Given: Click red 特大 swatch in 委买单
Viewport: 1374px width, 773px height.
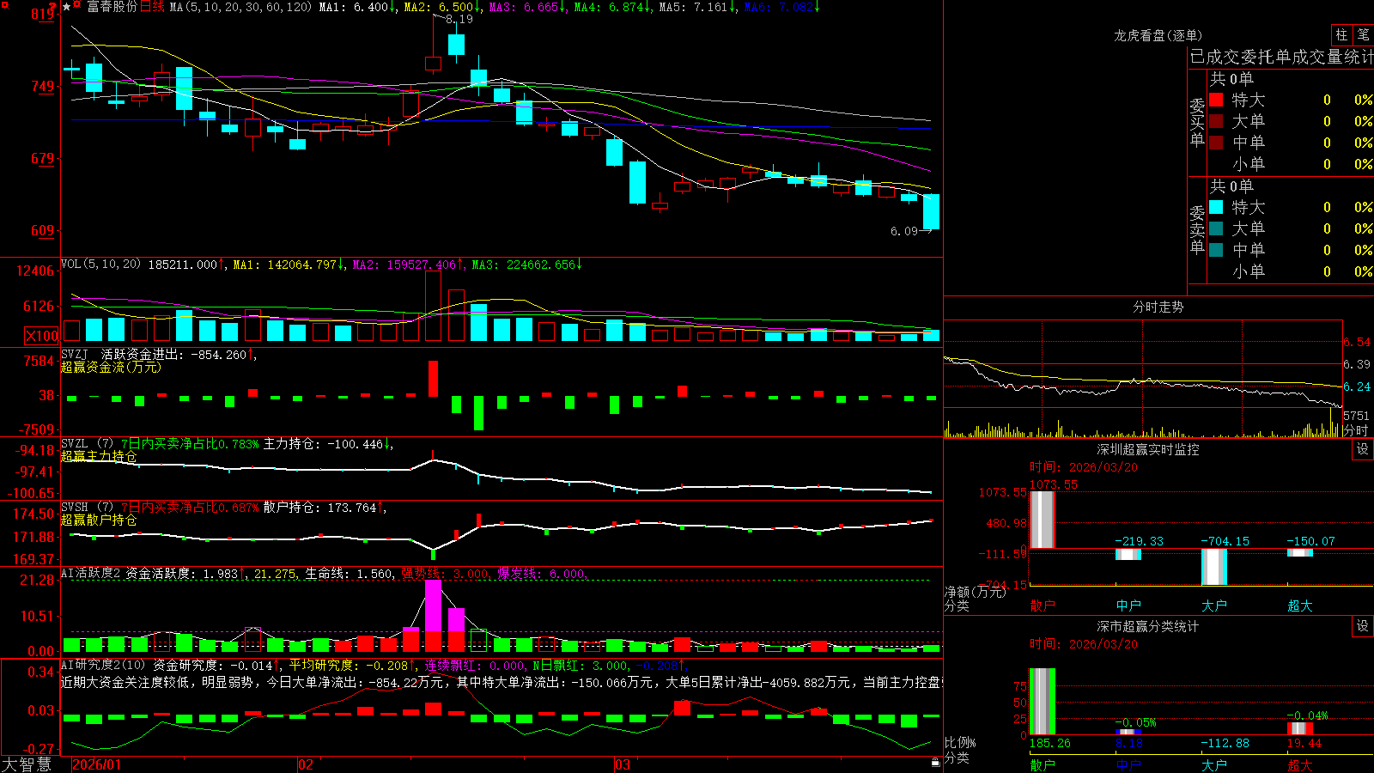Looking at the screenshot, I should (1216, 100).
